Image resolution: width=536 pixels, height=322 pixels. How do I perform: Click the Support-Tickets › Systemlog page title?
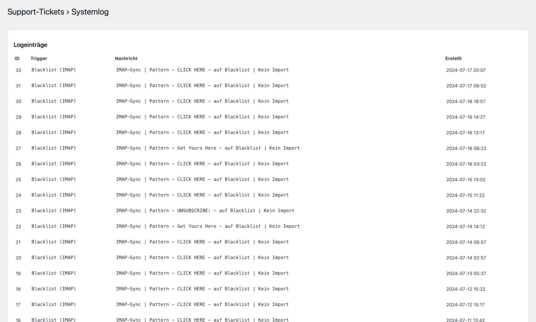pyautogui.click(x=58, y=12)
